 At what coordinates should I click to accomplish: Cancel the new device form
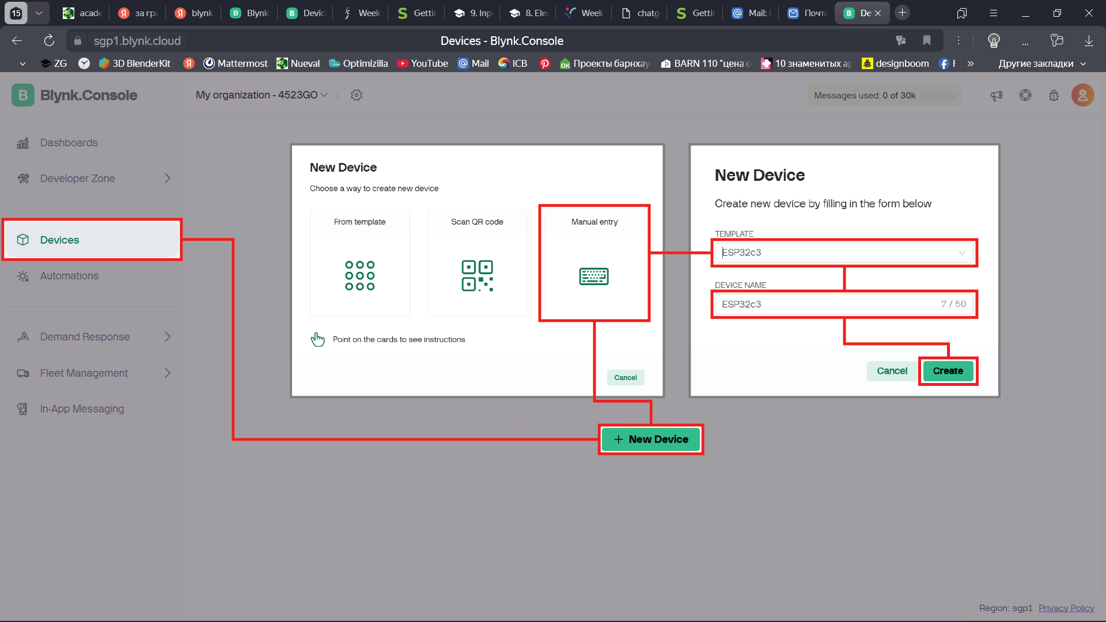892,371
